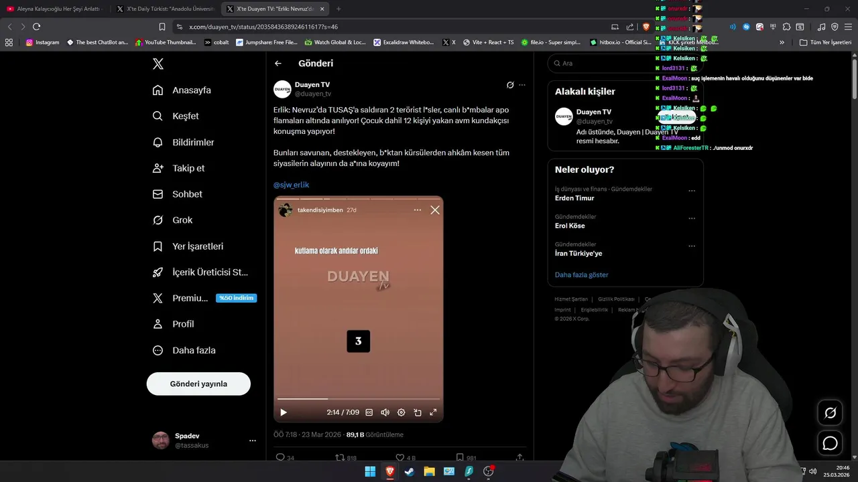The width and height of the screenshot is (858, 482).
Task: Click Duayen TV post avatar
Action: [x=282, y=89]
